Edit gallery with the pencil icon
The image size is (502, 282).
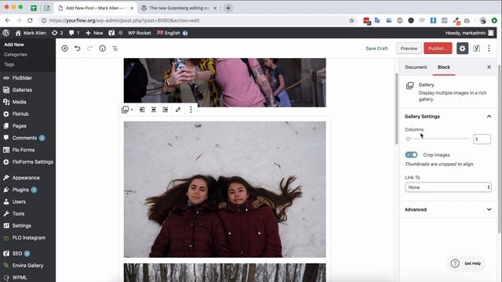click(x=178, y=110)
